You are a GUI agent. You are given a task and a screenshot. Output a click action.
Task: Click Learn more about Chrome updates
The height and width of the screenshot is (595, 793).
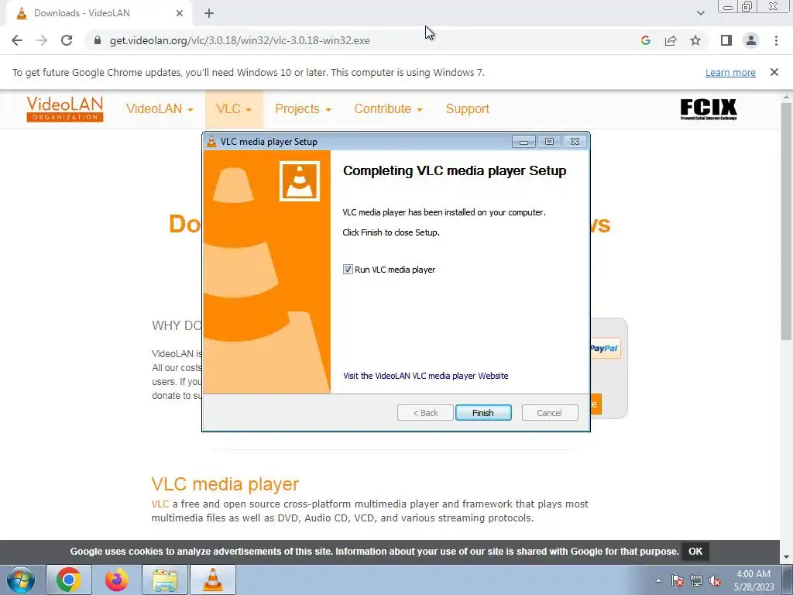pyautogui.click(x=730, y=72)
